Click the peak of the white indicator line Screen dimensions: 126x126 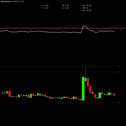pos(83,26)
